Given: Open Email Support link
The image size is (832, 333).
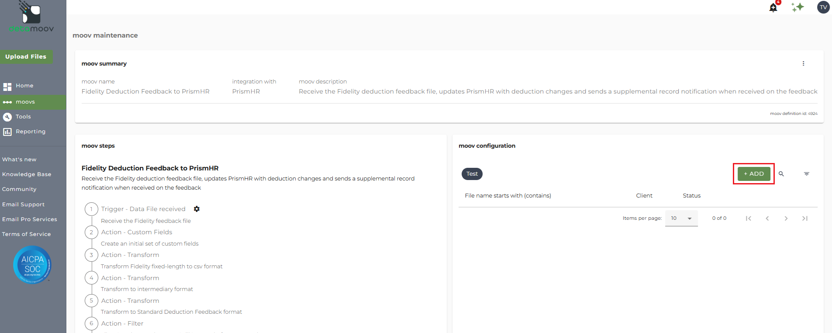Looking at the screenshot, I should point(23,205).
